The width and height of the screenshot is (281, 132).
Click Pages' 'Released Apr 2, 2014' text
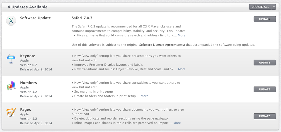36,123
